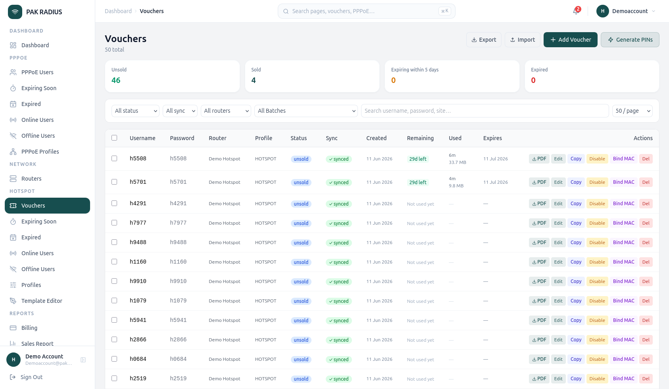Click the Disable button for voucher h5701
The height and width of the screenshot is (389, 669).
pos(597,182)
